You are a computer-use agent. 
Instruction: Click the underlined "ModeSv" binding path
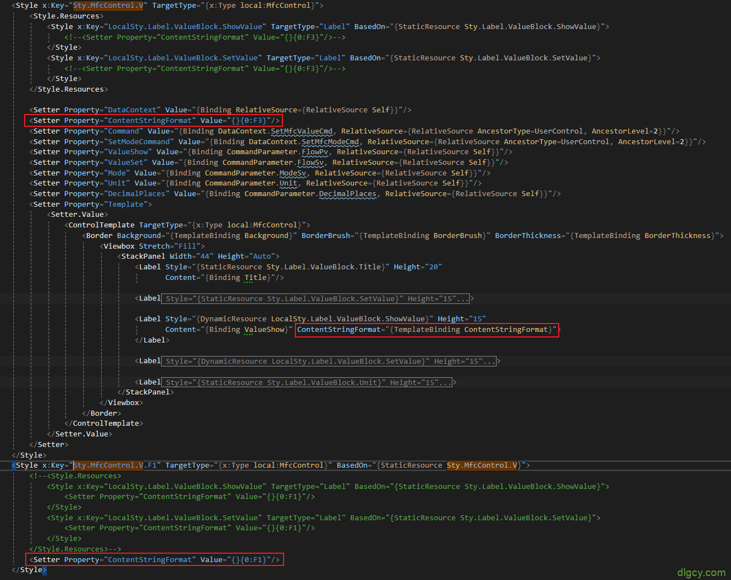(293, 173)
